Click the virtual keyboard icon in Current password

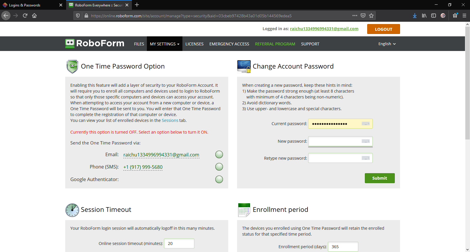(x=366, y=124)
